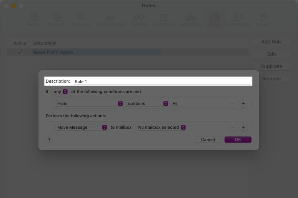This screenshot has height=198, width=298.
Task: Open the Rules preferences tab
Action: coord(215,20)
